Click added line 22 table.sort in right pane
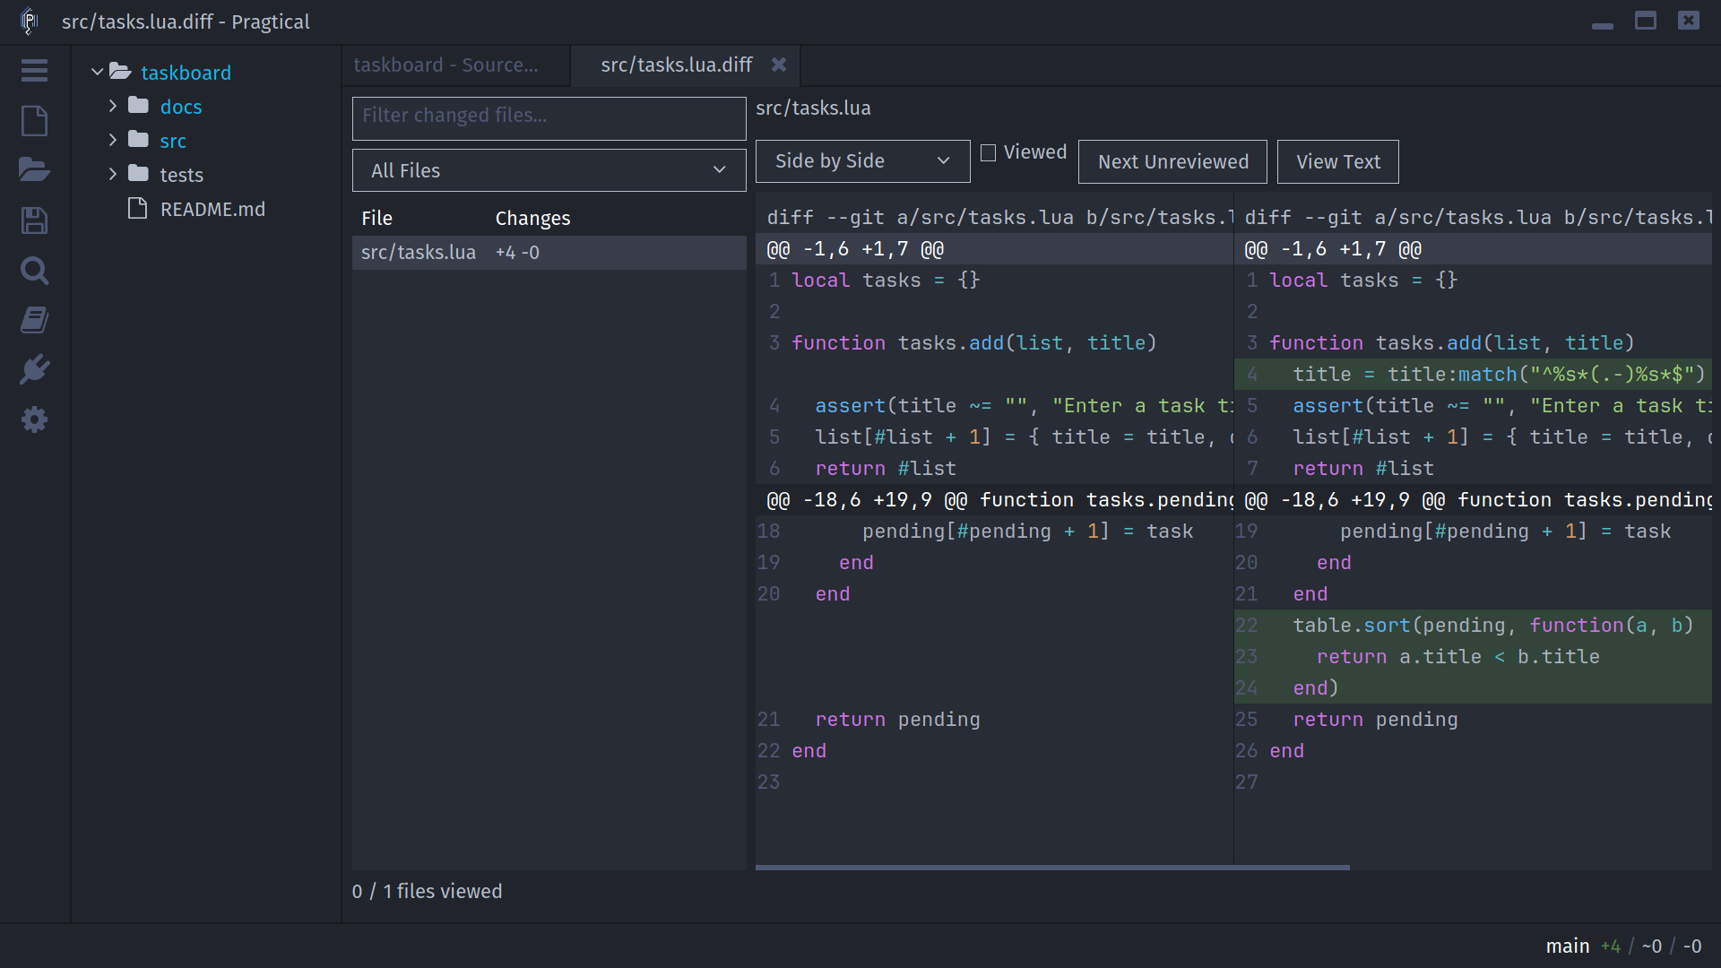The height and width of the screenshot is (968, 1721). [x=1473, y=626]
